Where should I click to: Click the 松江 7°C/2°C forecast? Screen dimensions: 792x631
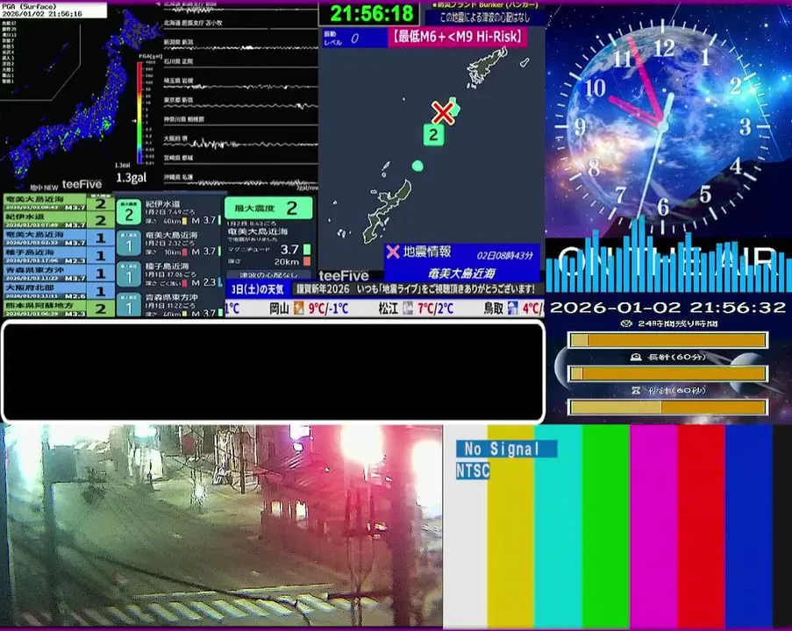click(415, 308)
